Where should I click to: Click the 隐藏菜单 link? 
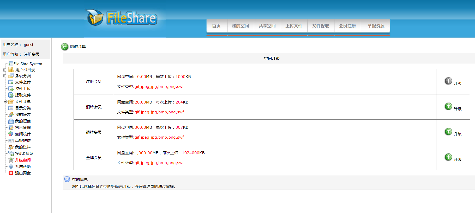(78, 47)
